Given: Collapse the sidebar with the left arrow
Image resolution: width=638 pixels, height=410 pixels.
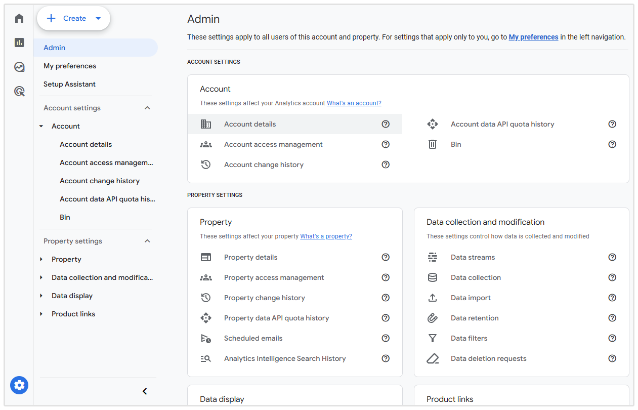Looking at the screenshot, I should coord(145,391).
